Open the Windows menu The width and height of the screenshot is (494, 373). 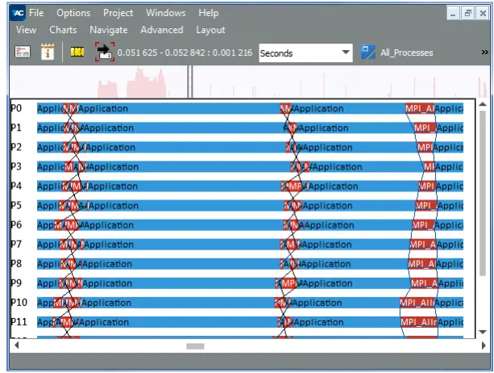click(x=166, y=13)
